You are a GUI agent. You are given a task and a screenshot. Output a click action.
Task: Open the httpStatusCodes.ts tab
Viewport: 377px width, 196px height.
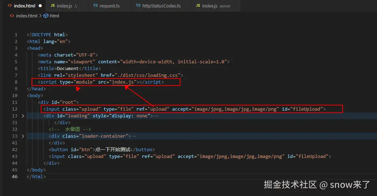tap(161, 6)
